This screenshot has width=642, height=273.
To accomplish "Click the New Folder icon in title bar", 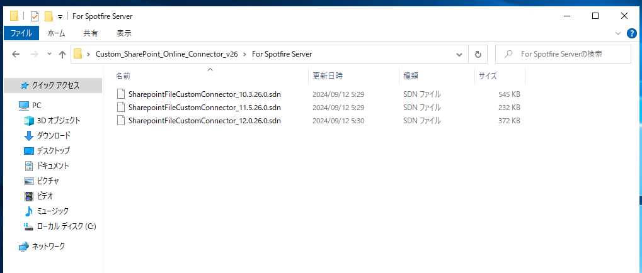I will click(x=49, y=16).
